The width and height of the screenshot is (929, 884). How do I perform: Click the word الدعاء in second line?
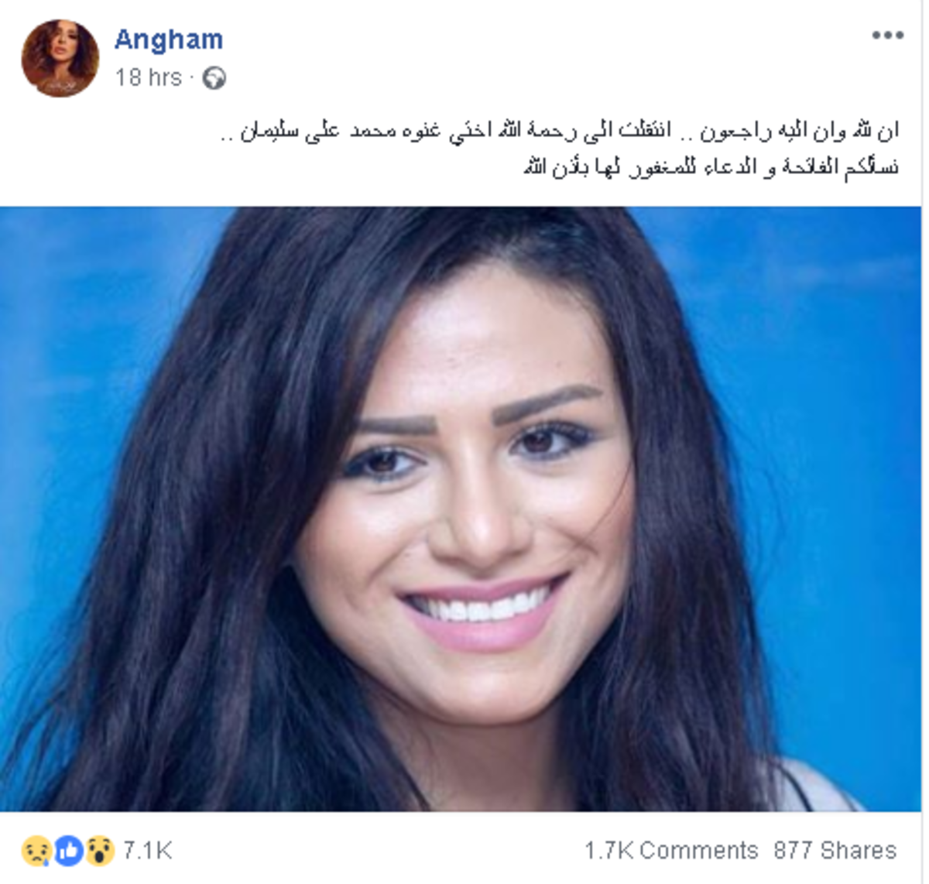729,166
